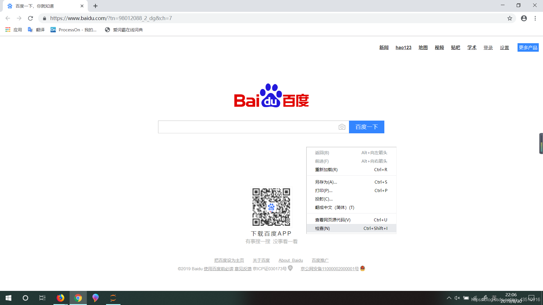The height and width of the screenshot is (305, 543).
Task: Click the 登录 login link
Action: [x=488, y=48]
